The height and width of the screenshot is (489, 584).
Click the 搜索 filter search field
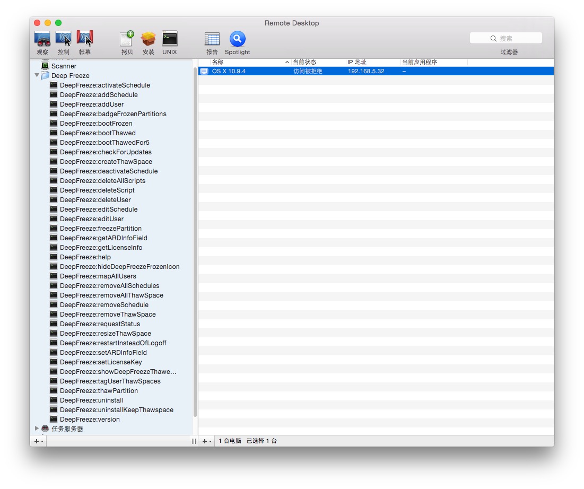pyautogui.click(x=506, y=38)
